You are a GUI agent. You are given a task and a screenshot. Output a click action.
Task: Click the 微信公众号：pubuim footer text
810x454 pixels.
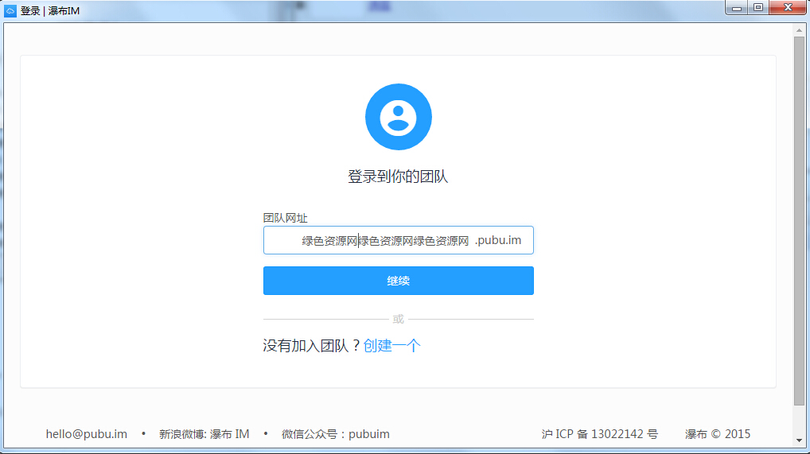(x=335, y=434)
